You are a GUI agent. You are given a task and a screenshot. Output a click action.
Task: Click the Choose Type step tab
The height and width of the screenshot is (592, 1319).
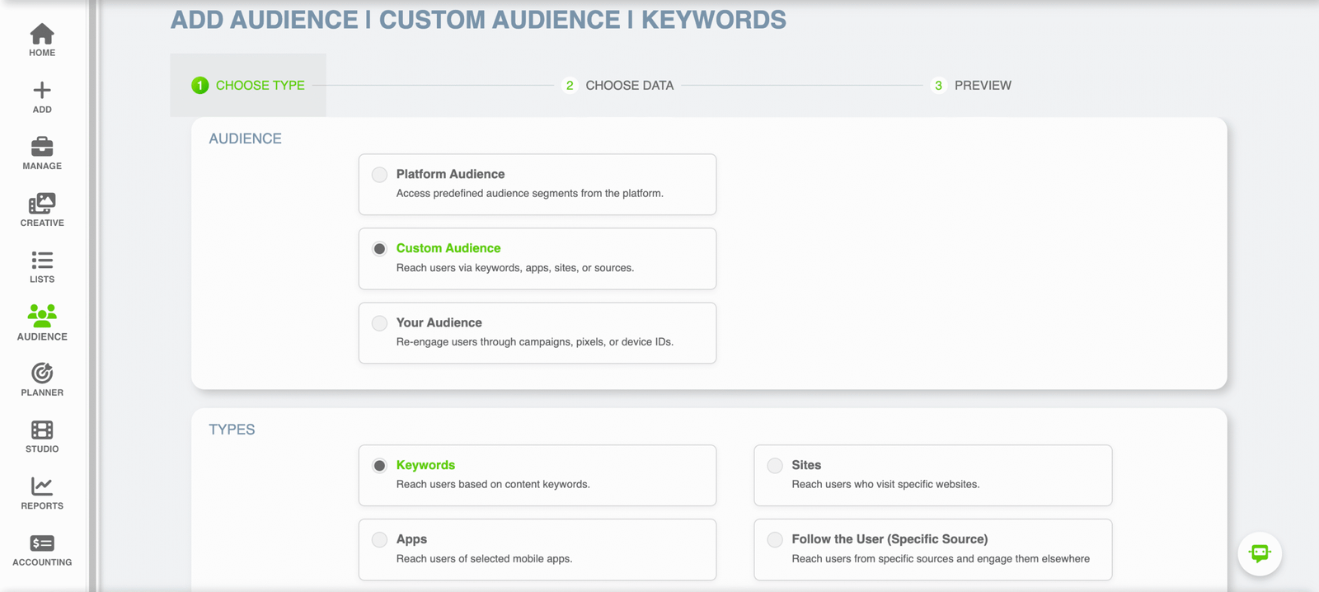(x=248, y=86)
